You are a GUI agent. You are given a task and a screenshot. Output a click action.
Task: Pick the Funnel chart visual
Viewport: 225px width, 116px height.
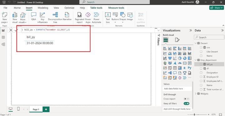point(170,58)
